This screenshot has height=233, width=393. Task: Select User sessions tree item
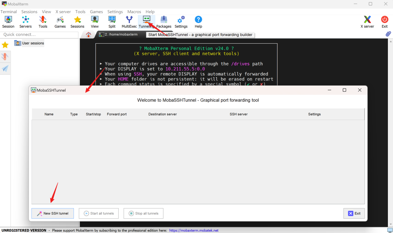(x=29, y=43)
